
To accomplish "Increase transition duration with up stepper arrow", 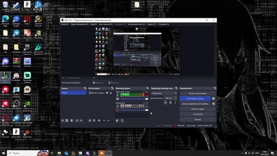I will (x=176, y=97).
